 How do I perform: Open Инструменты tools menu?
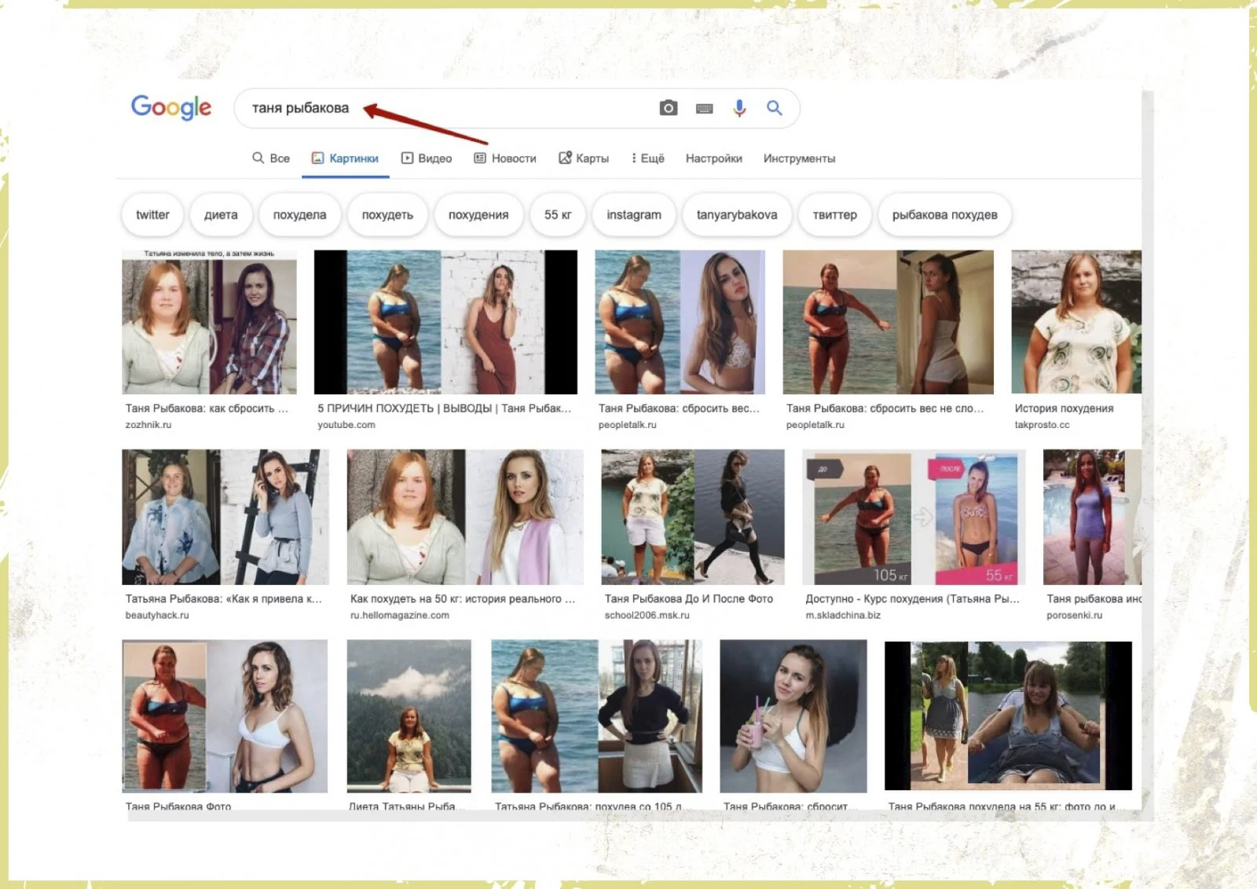click(x=799, y=159)
